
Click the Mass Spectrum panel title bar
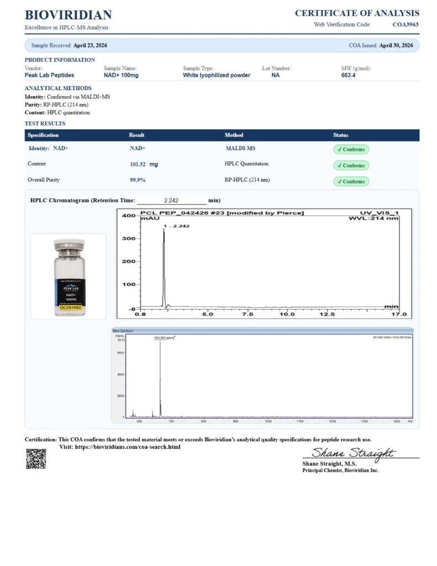[x=262, y=331]
